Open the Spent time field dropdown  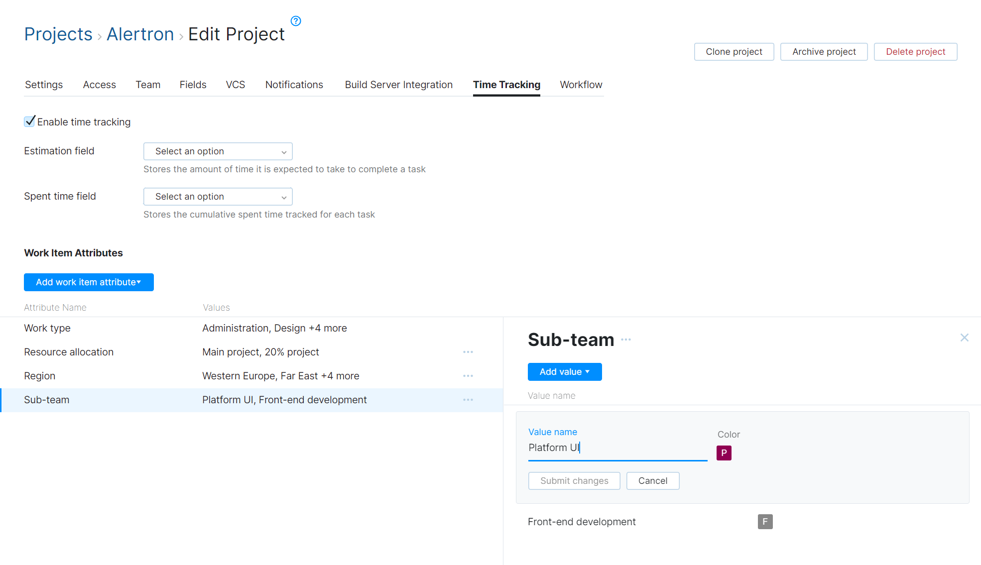218,196
